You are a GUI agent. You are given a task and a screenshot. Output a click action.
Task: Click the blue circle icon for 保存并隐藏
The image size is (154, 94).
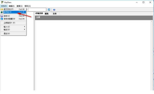[2, 19]
